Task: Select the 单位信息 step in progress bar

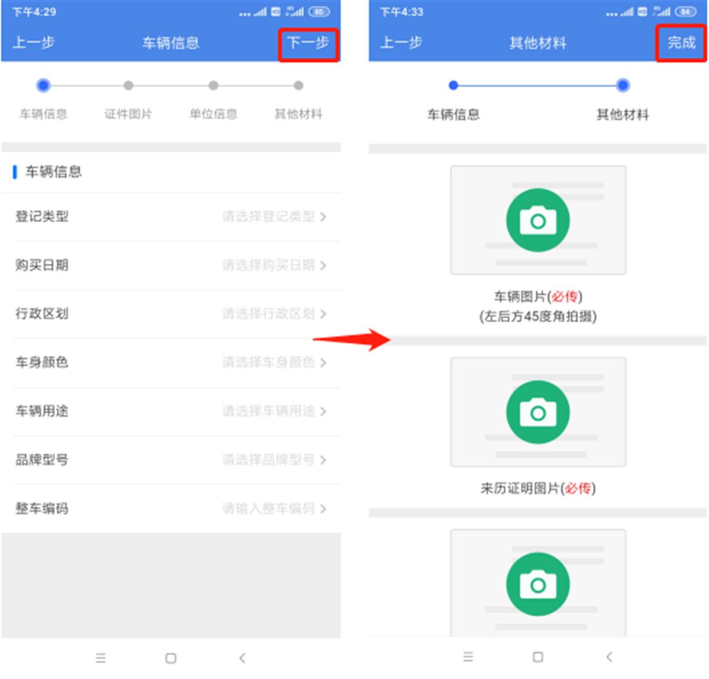Action: tap(214, 100)
